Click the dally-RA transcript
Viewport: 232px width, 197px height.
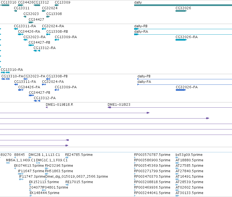pyautogui.click(x=183, y=34)
